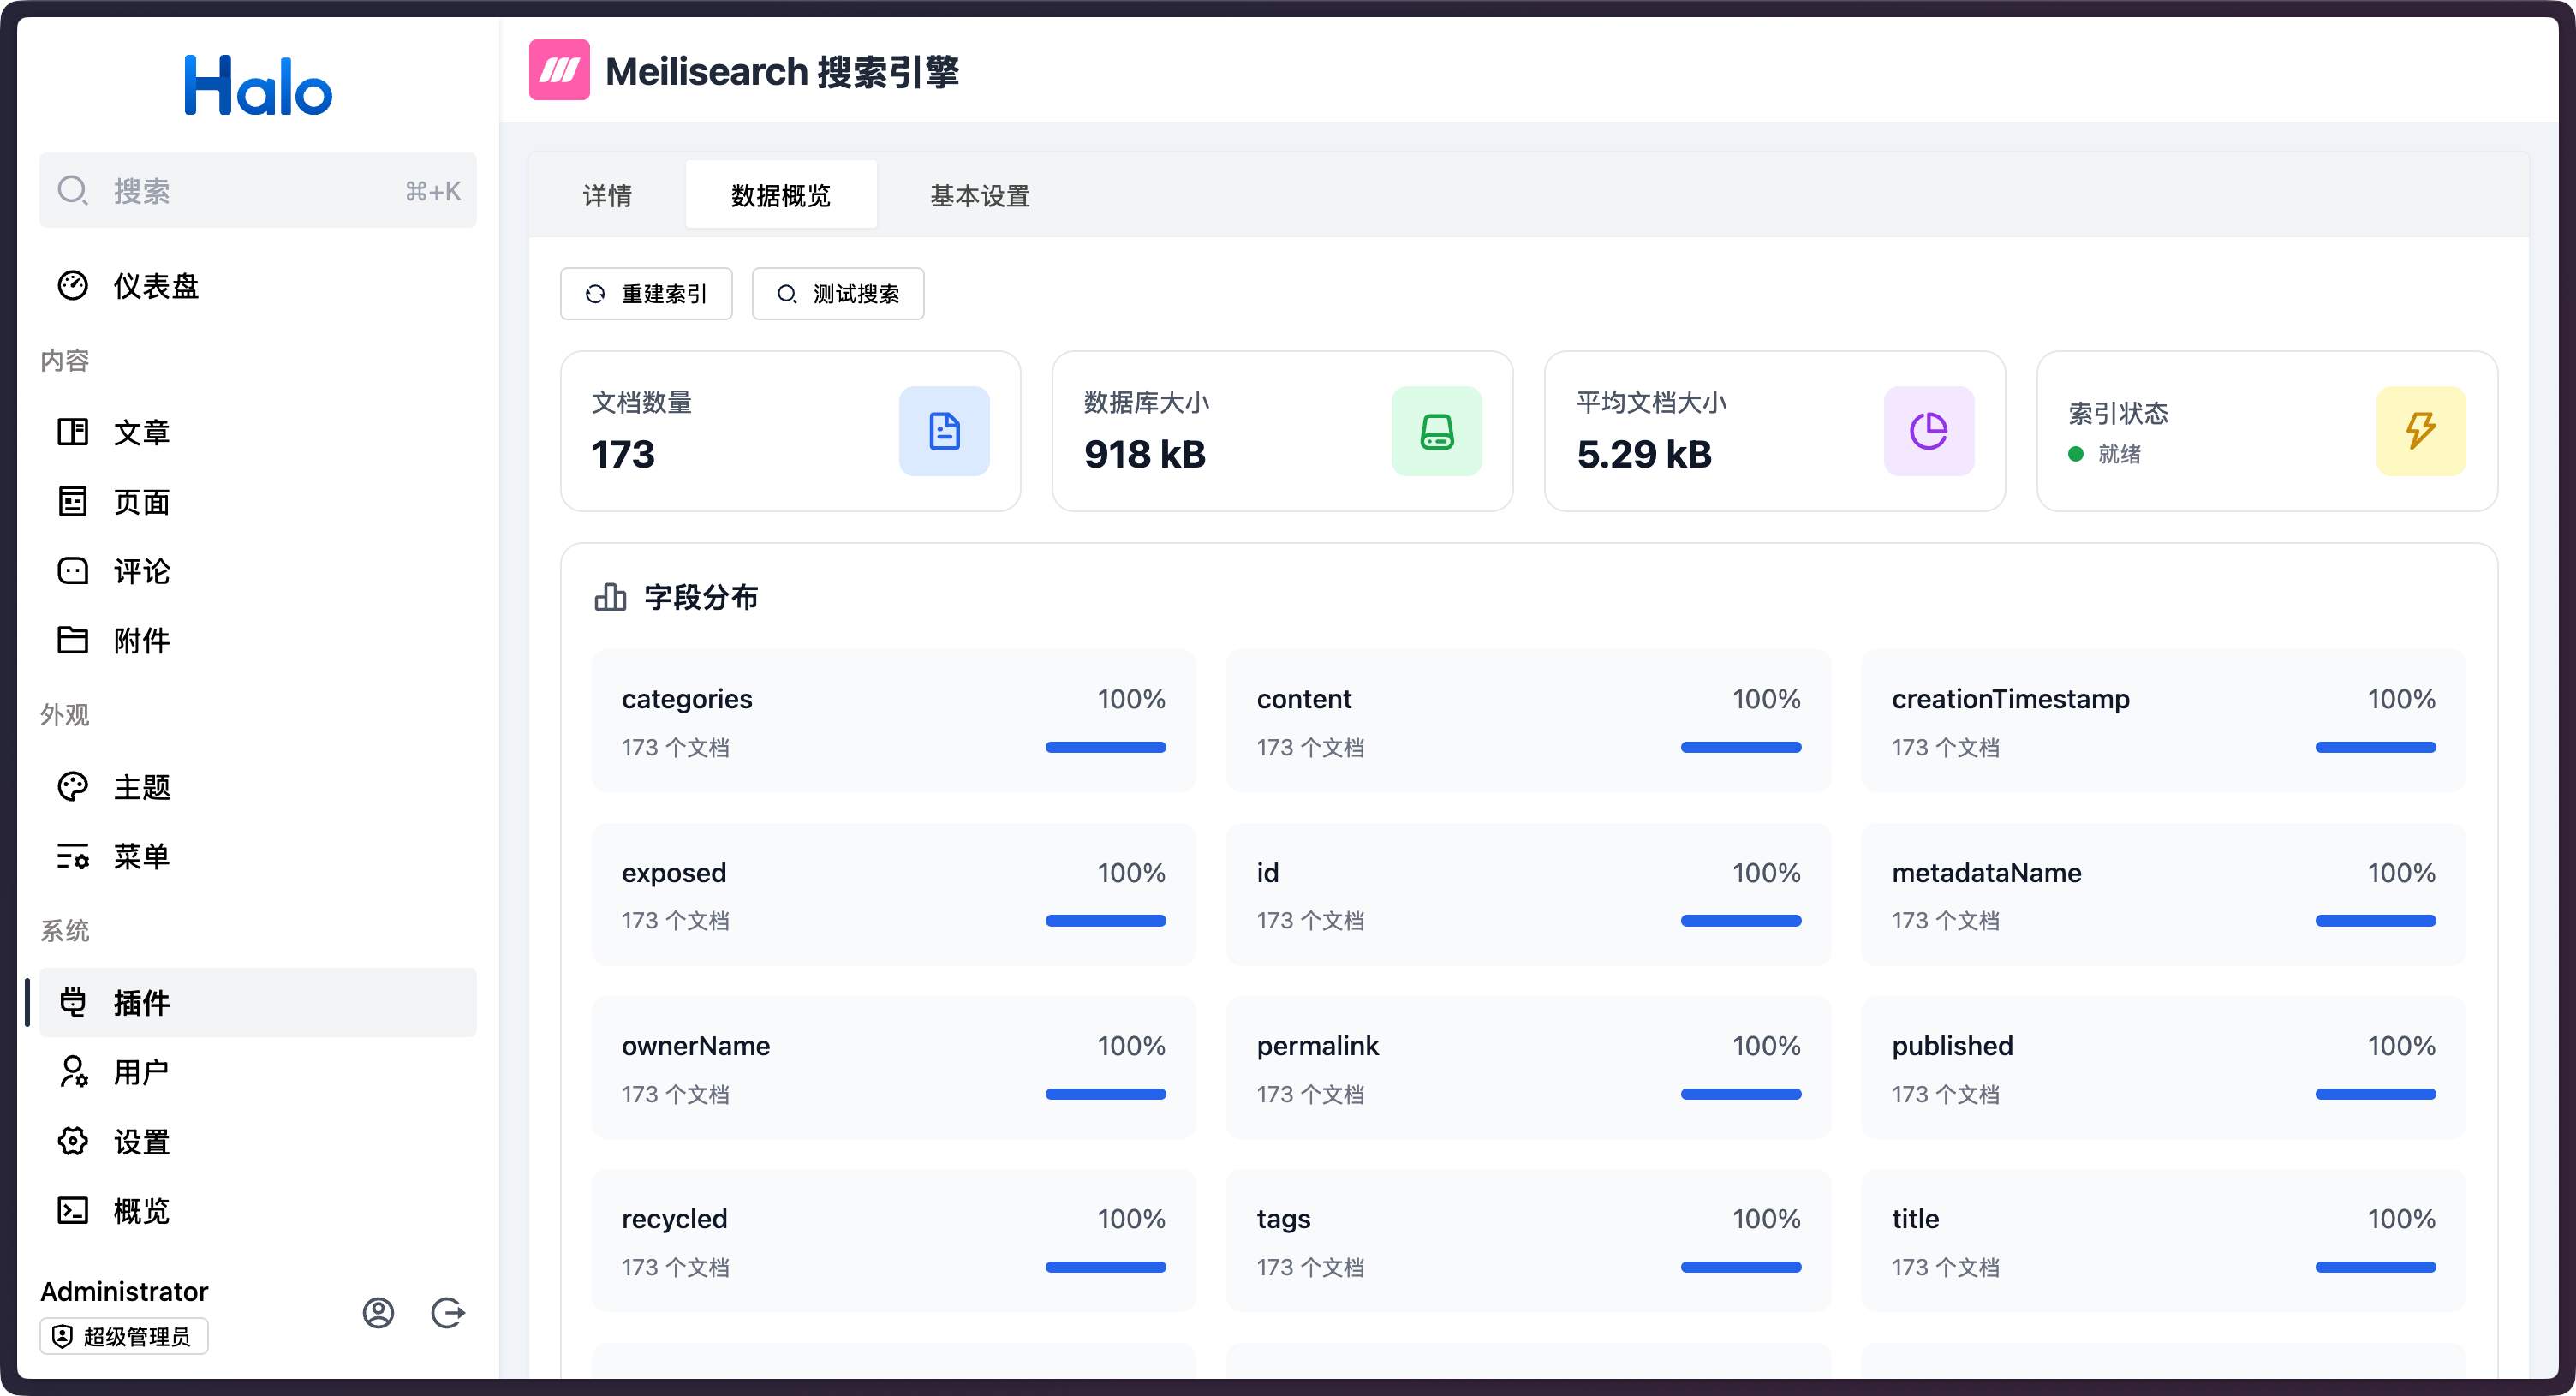Image resolution: width=2576 pixels, height=1396 pixels.
Task: Focus the sidebar 搜索 search field
Action: (x=257, y=190)
